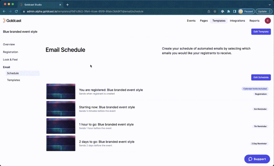Reload the page with refresh icon
Viewport: 274px width, 166px height.
coord(16,11)
